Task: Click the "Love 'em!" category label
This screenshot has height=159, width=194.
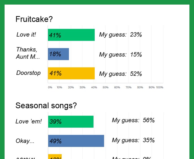Action: coord(28,121)
